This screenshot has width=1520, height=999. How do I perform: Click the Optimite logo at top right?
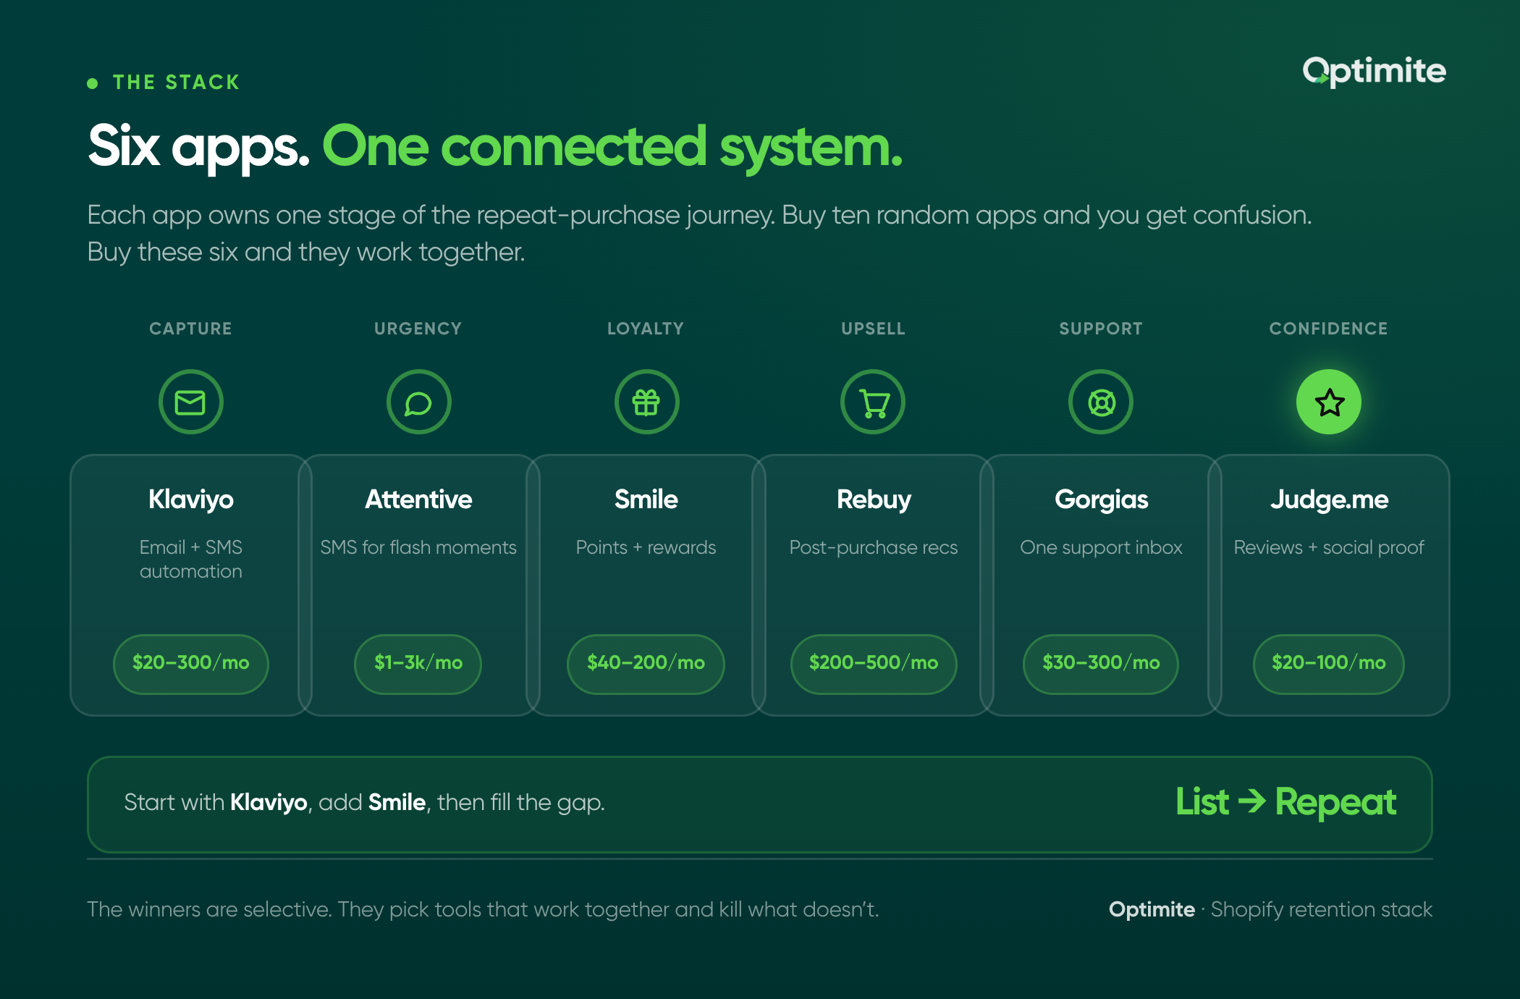[x=1374, y=72]
